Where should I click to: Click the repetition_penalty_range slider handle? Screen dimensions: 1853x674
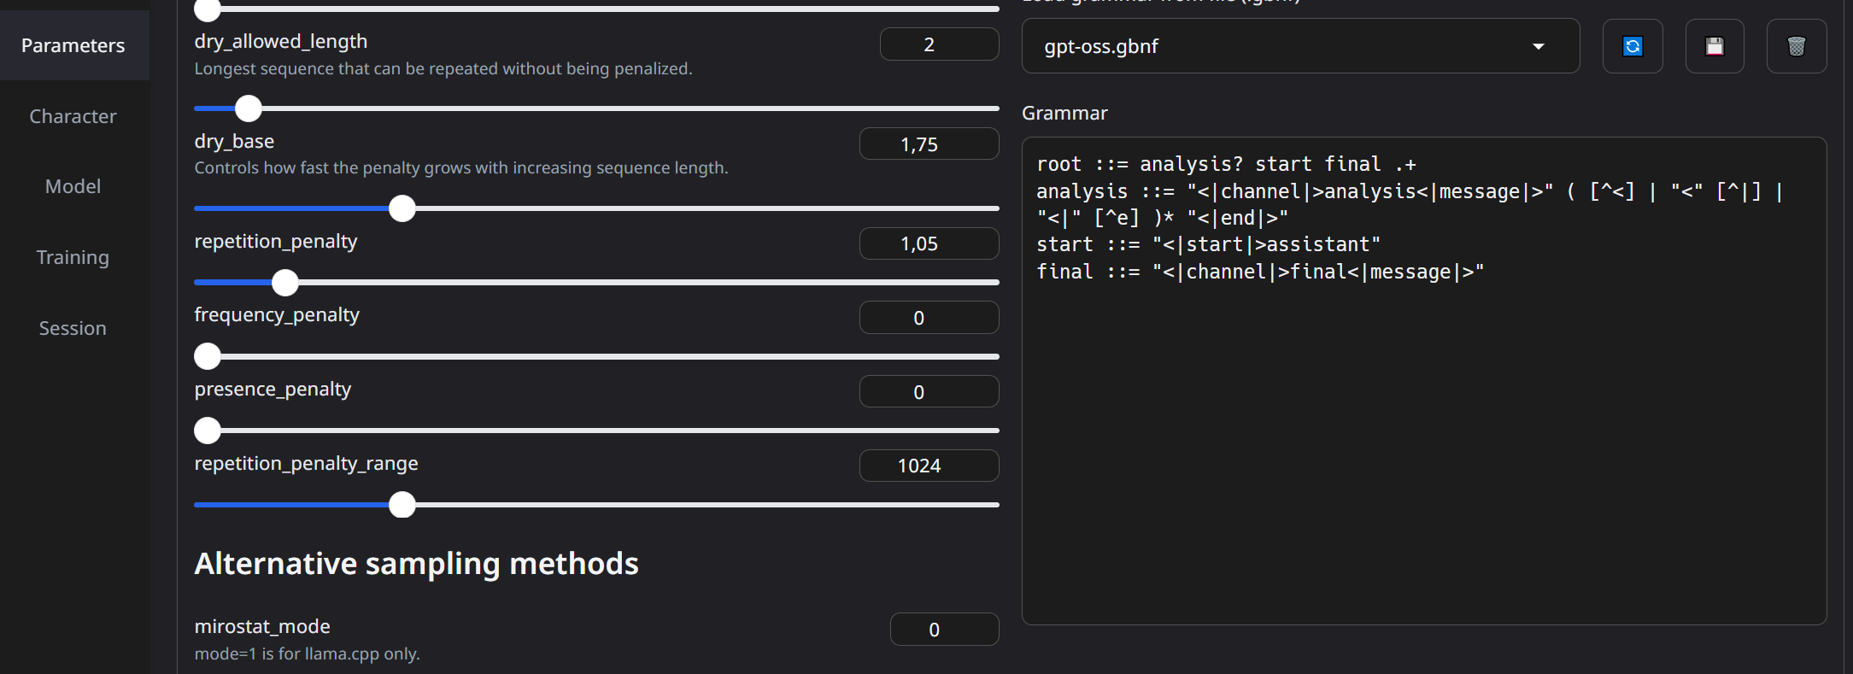click(402, 505)
